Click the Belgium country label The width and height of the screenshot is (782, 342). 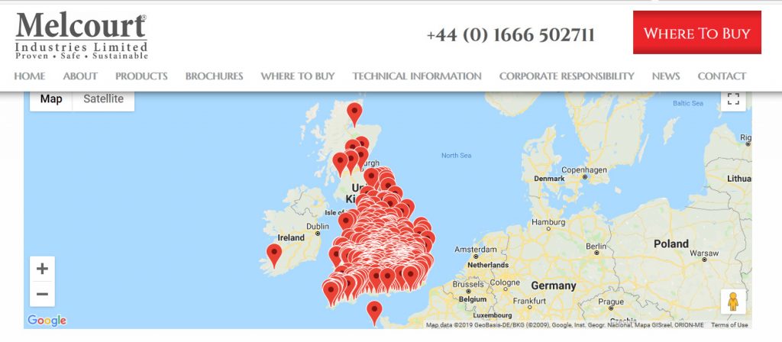click(472, 299)
